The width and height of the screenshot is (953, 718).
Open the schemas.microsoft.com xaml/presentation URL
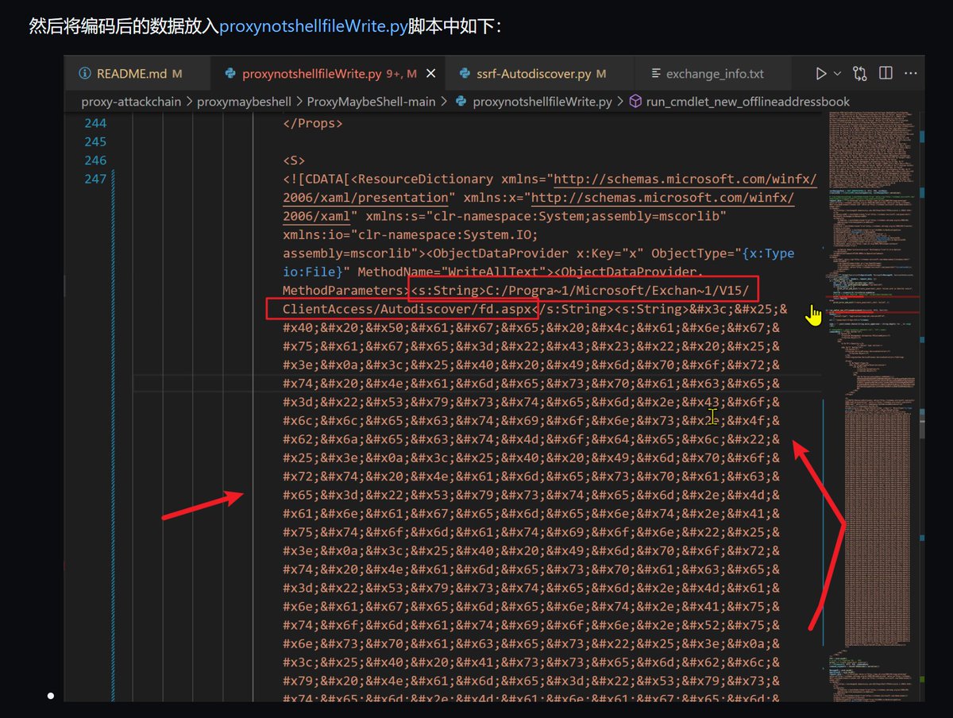[550, 188]
